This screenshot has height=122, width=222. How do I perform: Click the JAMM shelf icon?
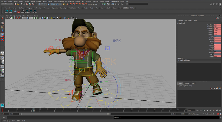[x=11, y=12]
